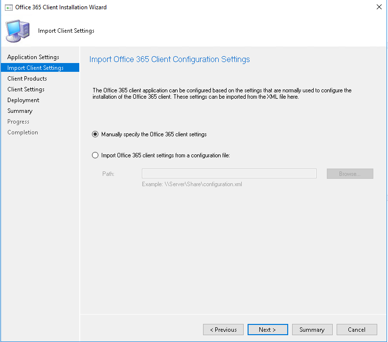
Task: Jump to the Deployment step
Action: click(23, 100)
